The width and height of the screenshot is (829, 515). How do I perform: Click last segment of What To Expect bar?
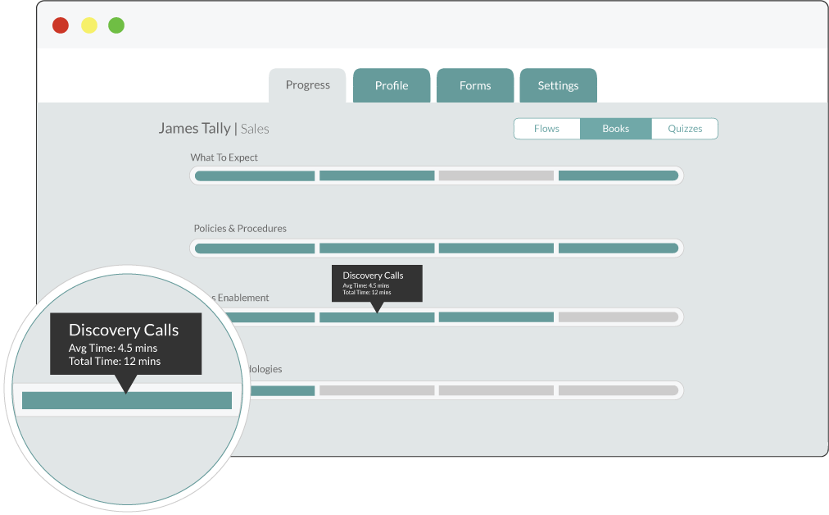618,175
